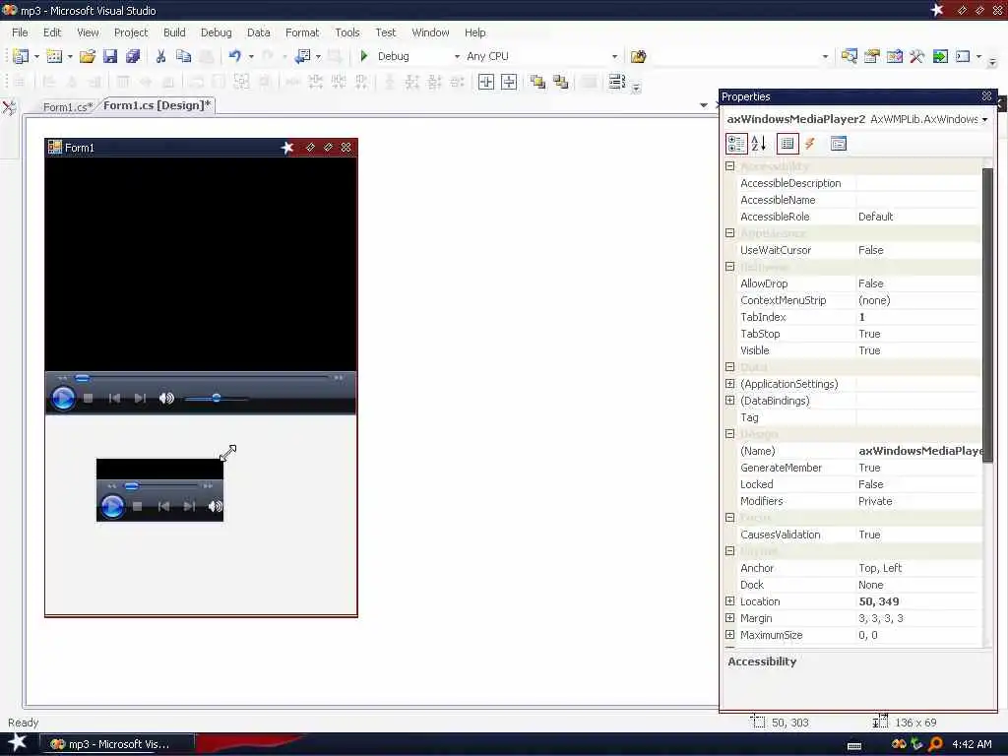Expand the Location property node
1008x756 pixels.
pyautogui.click(x=729, y=601)
